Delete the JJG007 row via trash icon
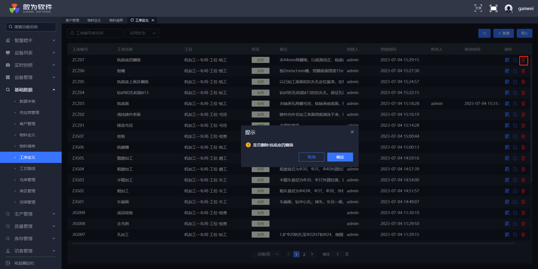538x269 pixels. (x=523, y=235)
